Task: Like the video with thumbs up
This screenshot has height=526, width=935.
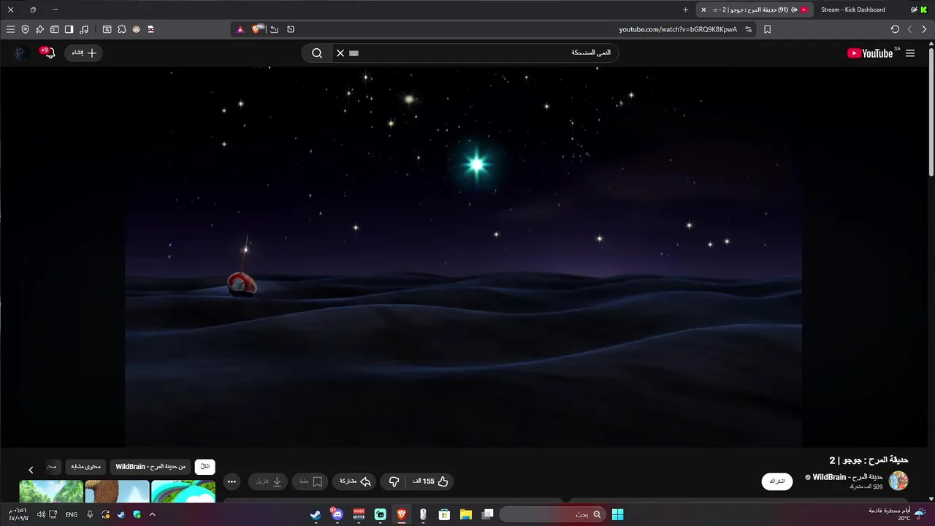Action: [431, 481]
